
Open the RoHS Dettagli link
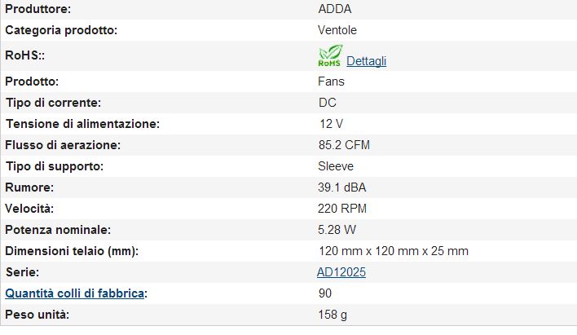point(366,61)
